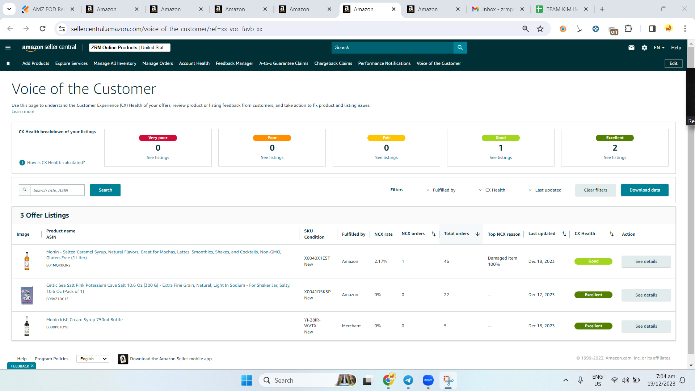
Task: Open Chrome from the taskbar
Action: pyautogui.click(x=388, y=380)
